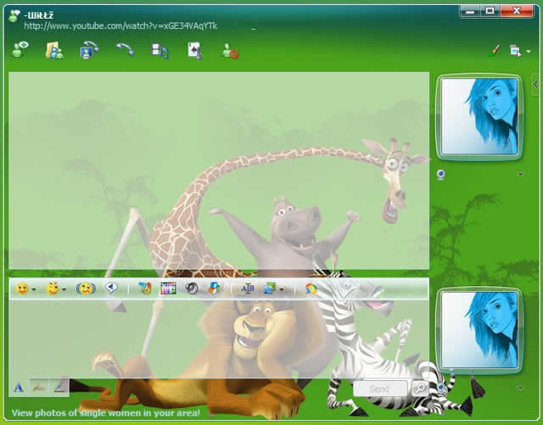Viewport: 543px width, 425px height.
Task: Select an emoticon with the smiley icon
Action: [22, 288]
